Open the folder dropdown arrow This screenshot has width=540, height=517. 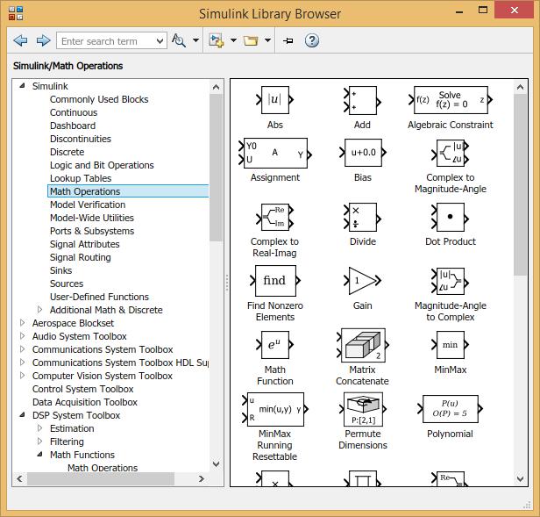pos(267,40)
